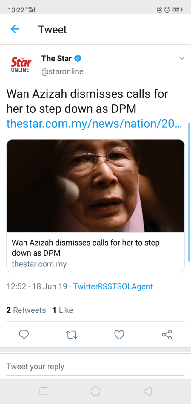Open The Star Online profile avatar

[21, 65]
